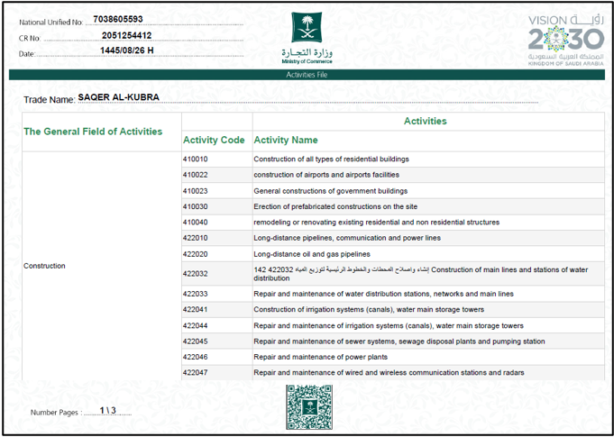Select the CR No value 2051254412
Screen dimensions: 614x437
pyautogui.click(x=126, y=36)
